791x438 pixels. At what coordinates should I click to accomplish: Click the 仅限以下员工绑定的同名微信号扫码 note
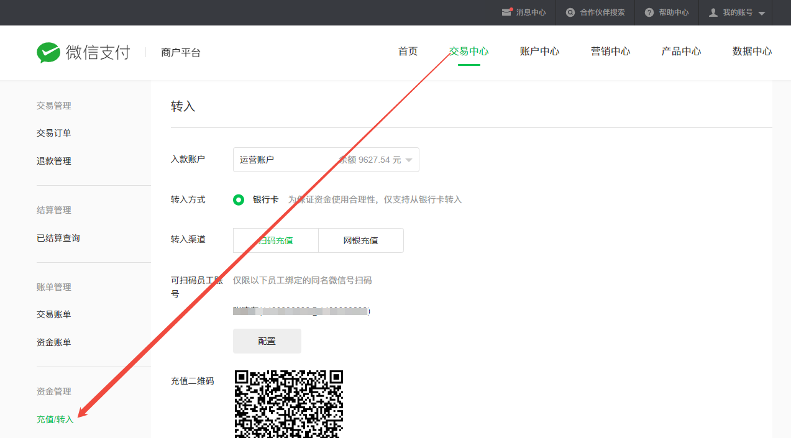click(x=303, y=280)
